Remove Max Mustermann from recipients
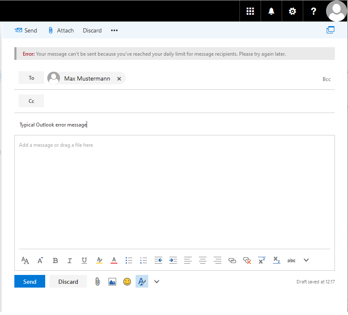Image resolution: width=348 pixels, height=315 pixels. pos(119,78)
